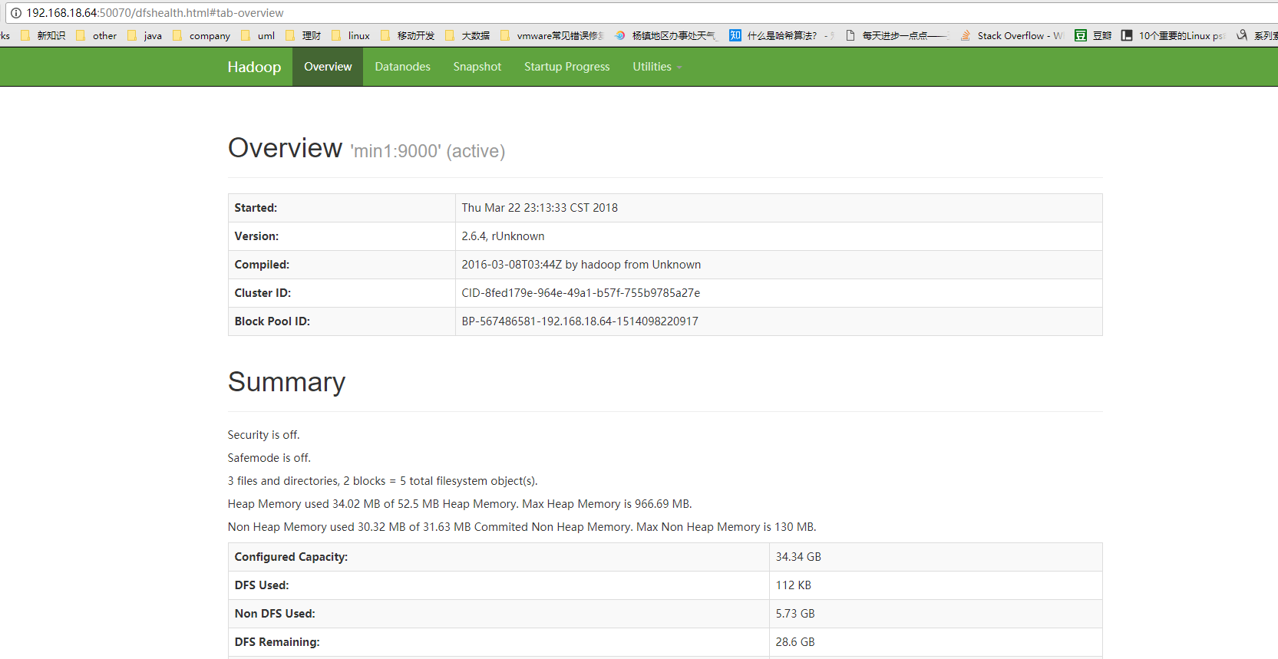
Task: Click the Summary section heading
Action: [286, 382]
